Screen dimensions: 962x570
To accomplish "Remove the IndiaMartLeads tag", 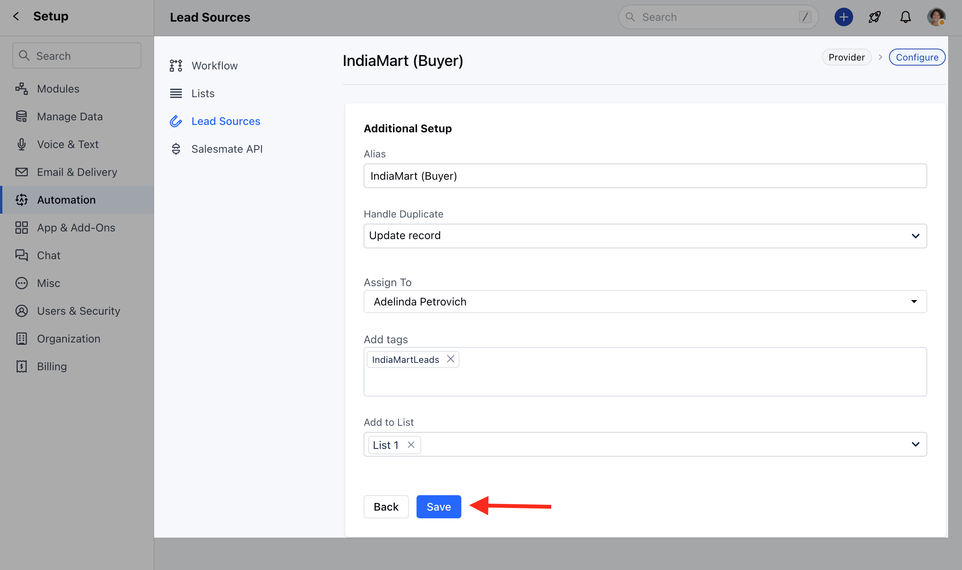I will 451,359.
